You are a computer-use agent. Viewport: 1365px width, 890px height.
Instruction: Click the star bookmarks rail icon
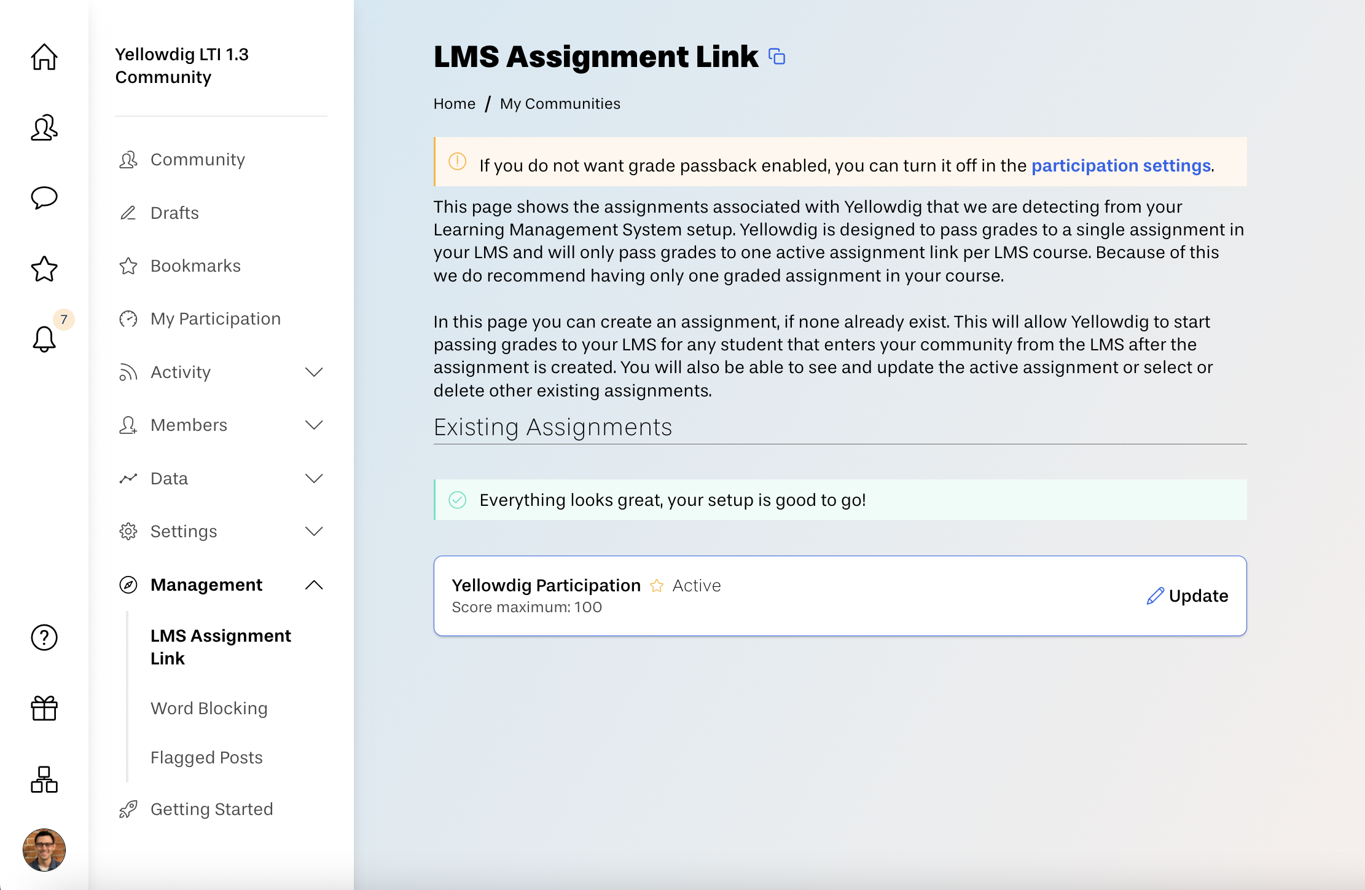(44, 269)
